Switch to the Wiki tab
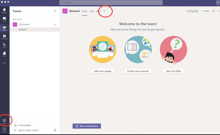 pos(98,11)
